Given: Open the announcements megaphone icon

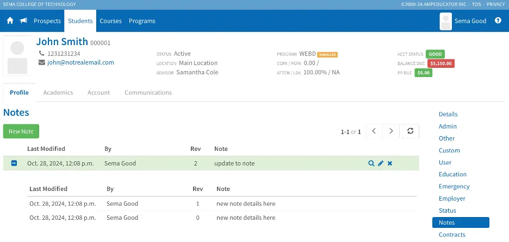Looking at the screenshot, I should (x=23, y=21).
